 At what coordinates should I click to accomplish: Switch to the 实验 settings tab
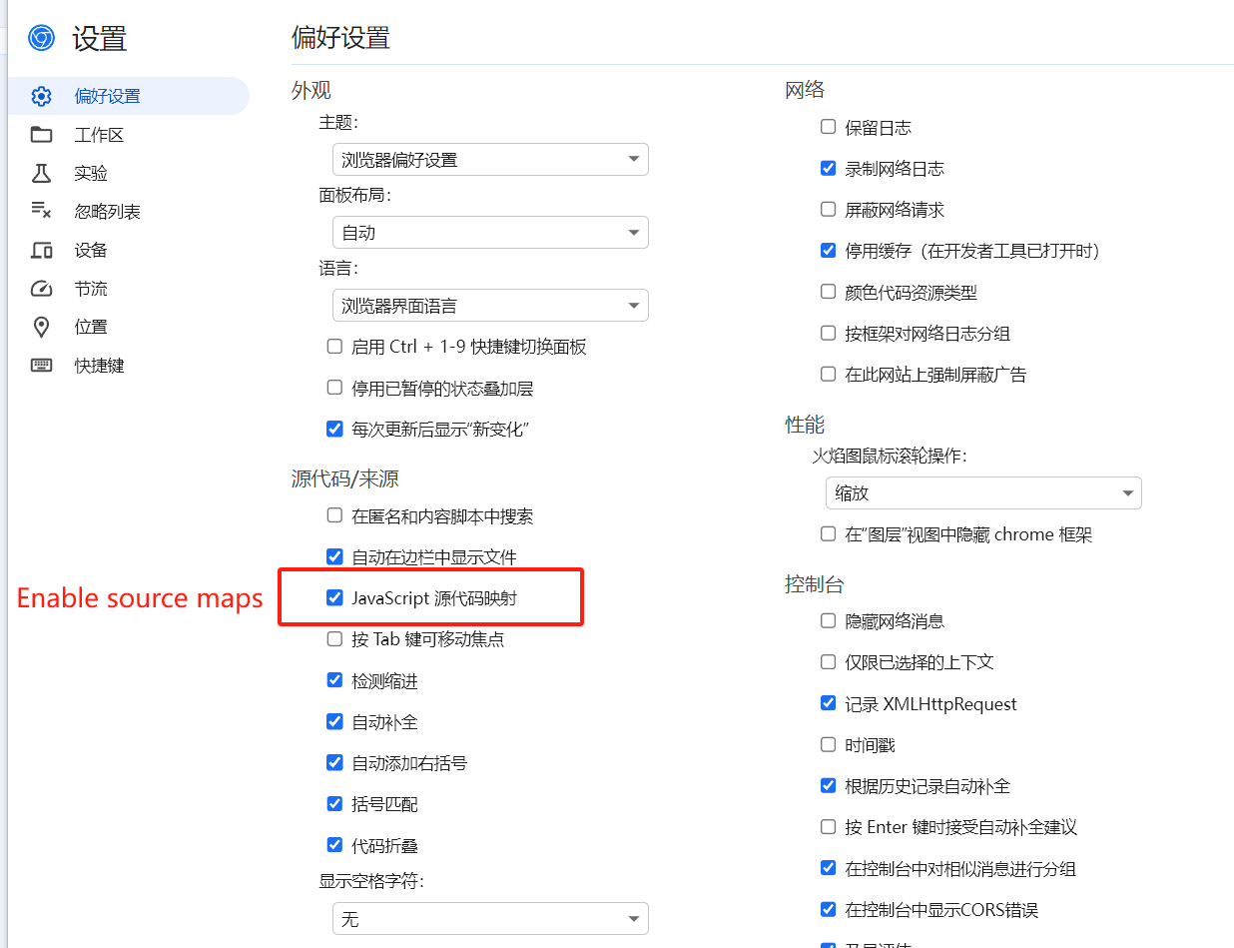pyautogui.click(x=91, y=174)
